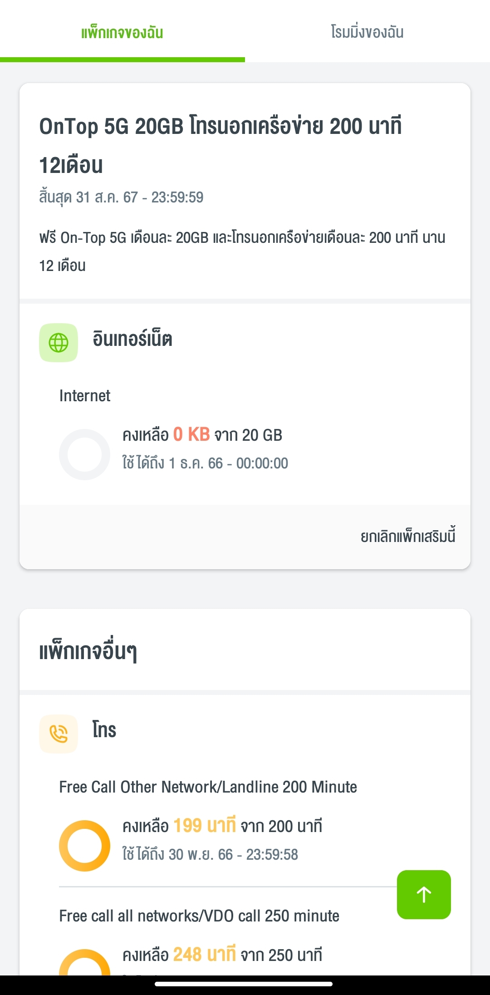Tap the empty internet usage ring
Viewport: 490px width, 995px height.
[85, 454]
